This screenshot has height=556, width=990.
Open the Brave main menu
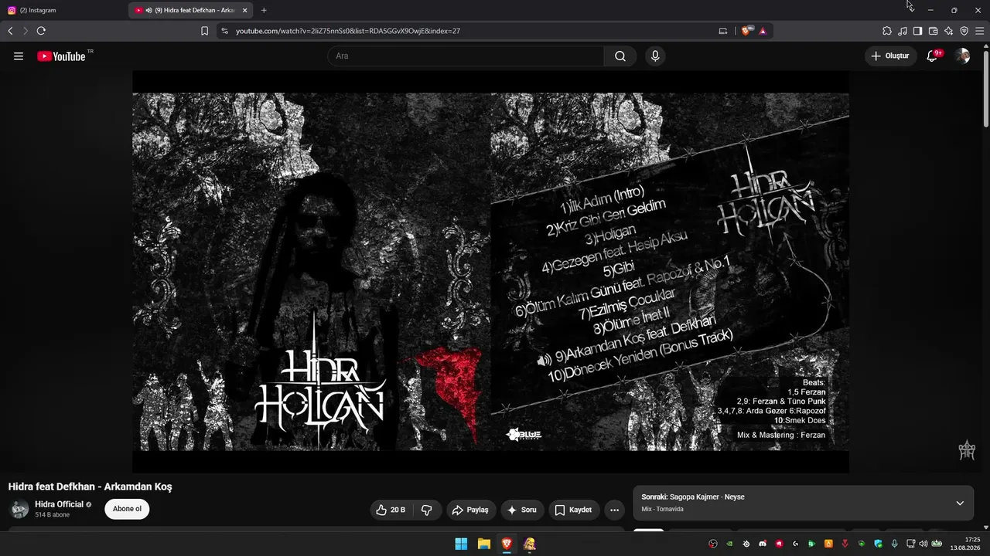(x=980, y=31)
